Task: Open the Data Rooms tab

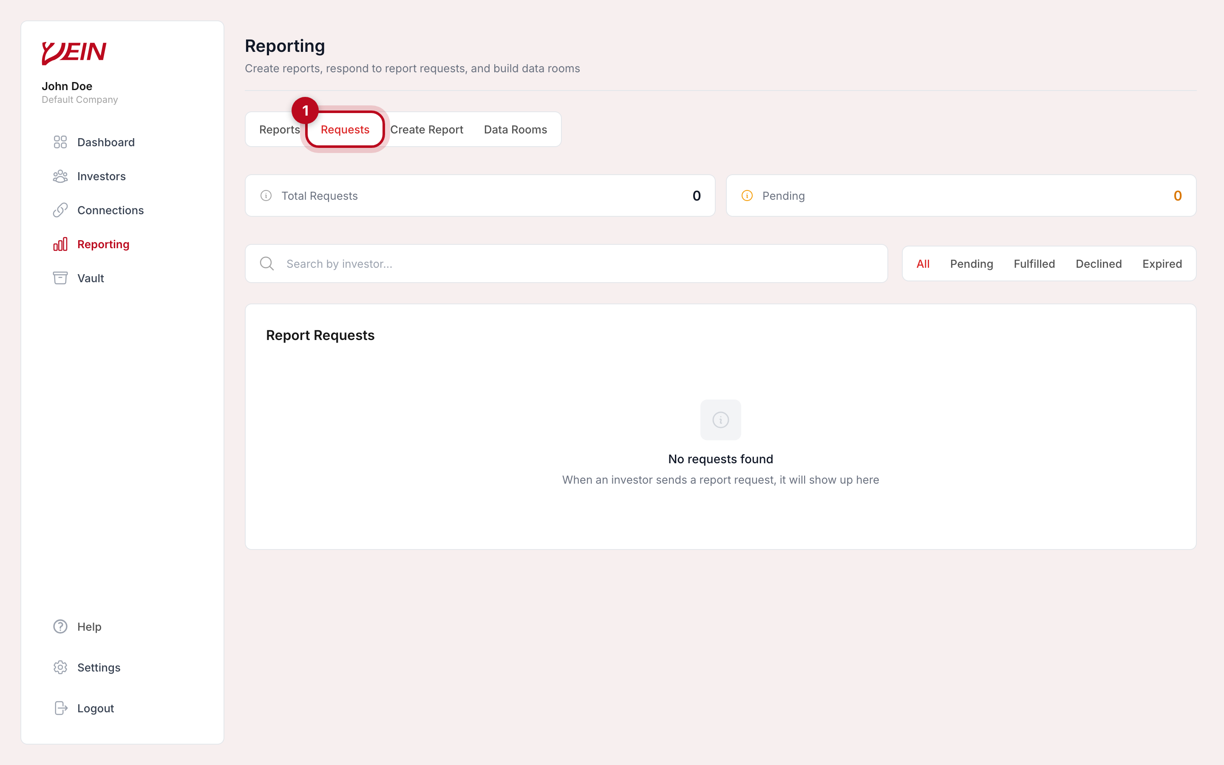Action: click(x=515, y=130)
